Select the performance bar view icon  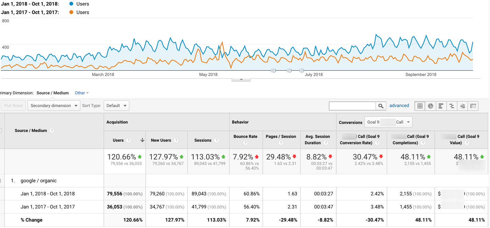441,106
